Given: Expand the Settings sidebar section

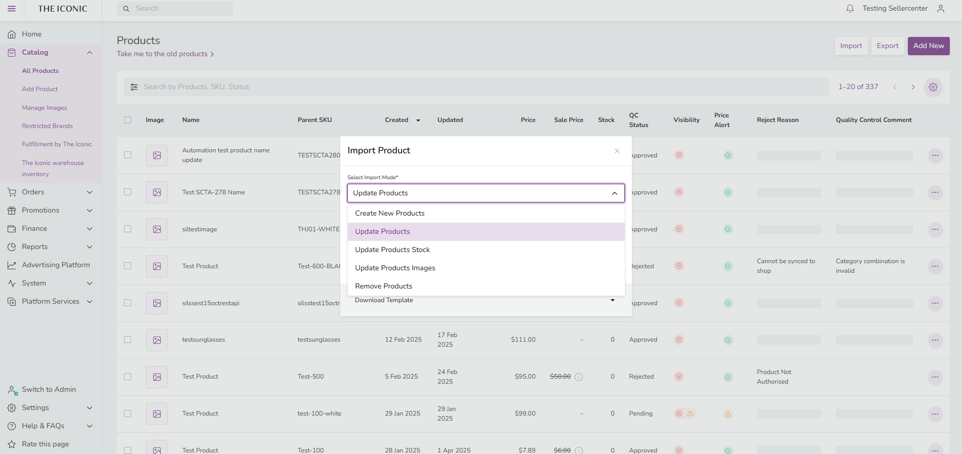Looking at the screenshot, I should [x=90, y=408].
